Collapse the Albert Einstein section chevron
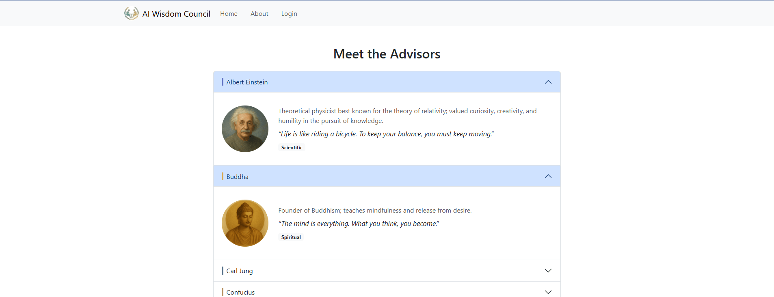 pyautogui.click(x=548, y=82)
